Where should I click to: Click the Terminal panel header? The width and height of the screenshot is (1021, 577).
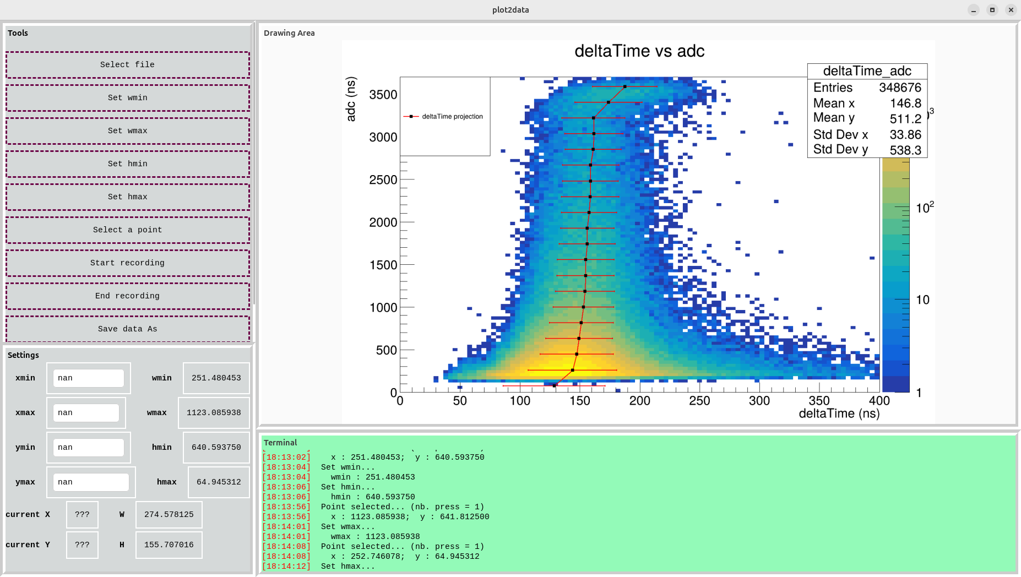[280, 443]
